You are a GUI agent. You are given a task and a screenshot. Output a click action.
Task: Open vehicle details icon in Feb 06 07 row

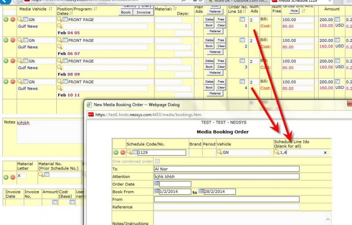point(26,40)
